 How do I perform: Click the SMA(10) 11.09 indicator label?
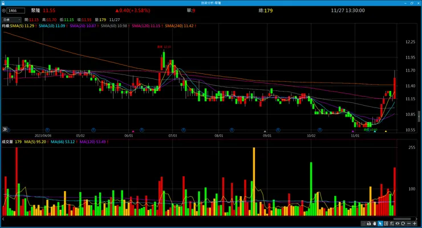click(52, 26)
